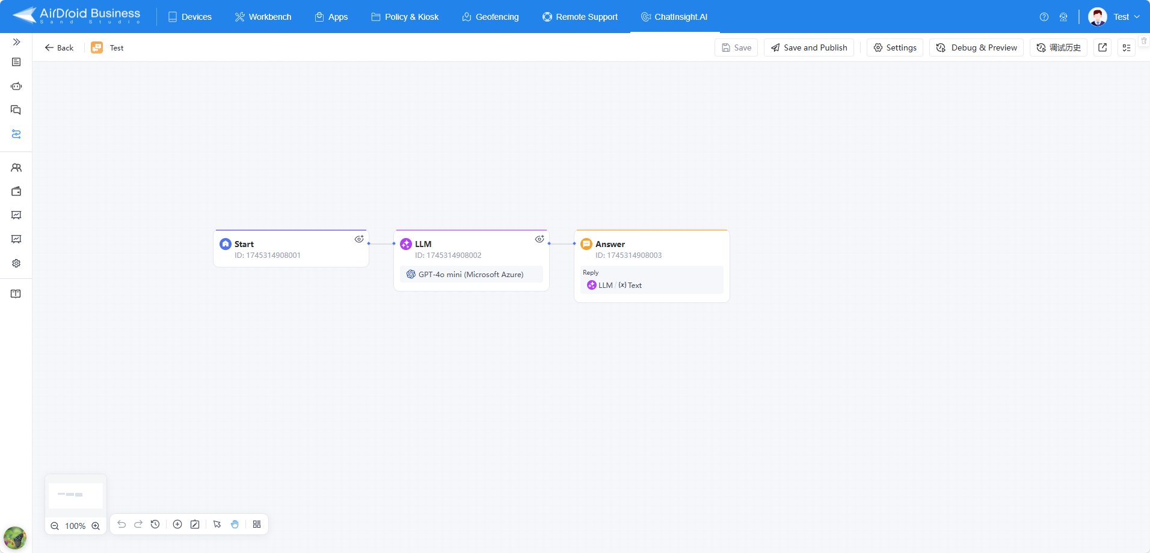Click the canvas minimap thumbnail
Image resolution: width=1150 pixels, height=553 pixels.
point(76,495)
